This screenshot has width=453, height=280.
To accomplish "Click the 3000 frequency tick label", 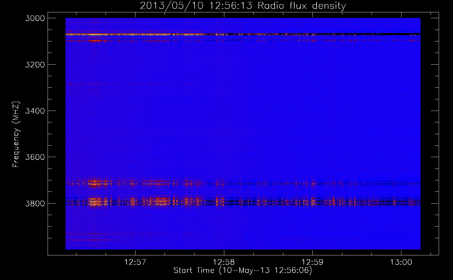I will coord(35,18).
